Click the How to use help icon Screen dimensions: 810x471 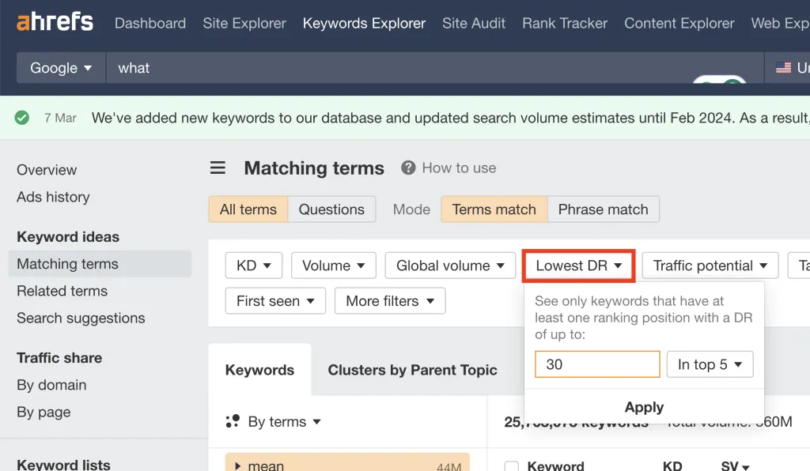click(408, 168)
